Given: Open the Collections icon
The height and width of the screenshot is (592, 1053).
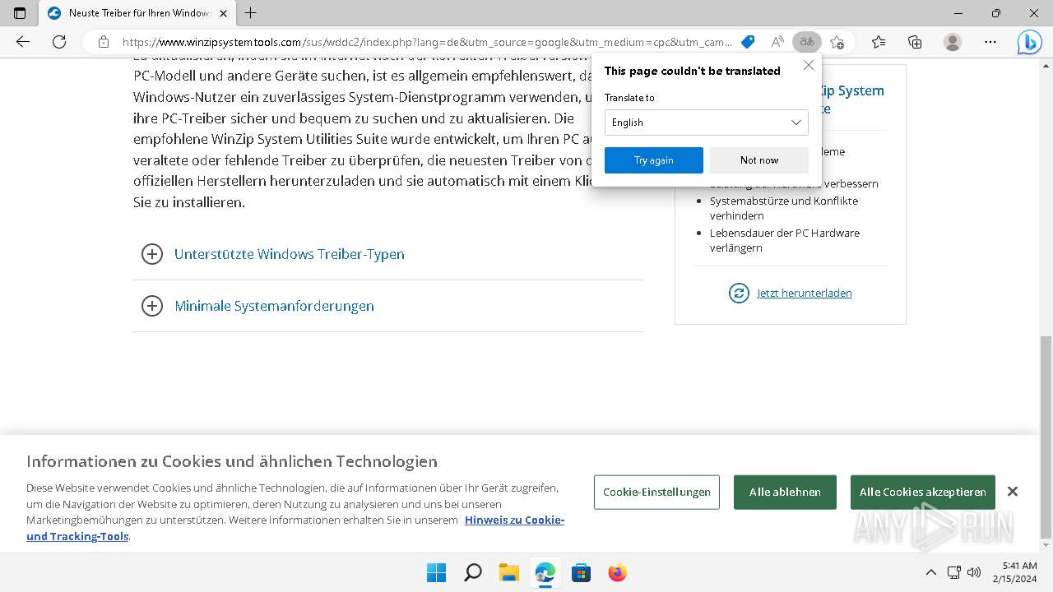Looking at the screenshot, I should coord(915,42).
